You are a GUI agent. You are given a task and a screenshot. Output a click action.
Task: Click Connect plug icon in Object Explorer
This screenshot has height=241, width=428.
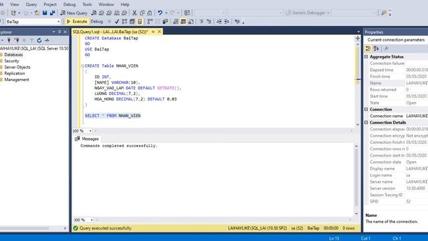(x=9, y=40)
